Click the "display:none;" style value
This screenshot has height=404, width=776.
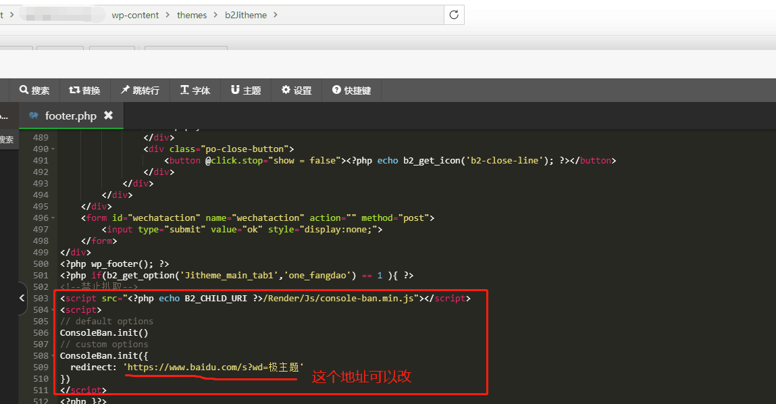click(338, 229)
